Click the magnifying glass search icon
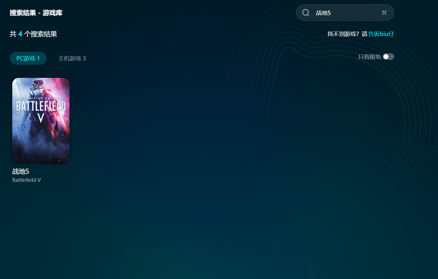This screenshot has height=279, width=438. (306, 13)
